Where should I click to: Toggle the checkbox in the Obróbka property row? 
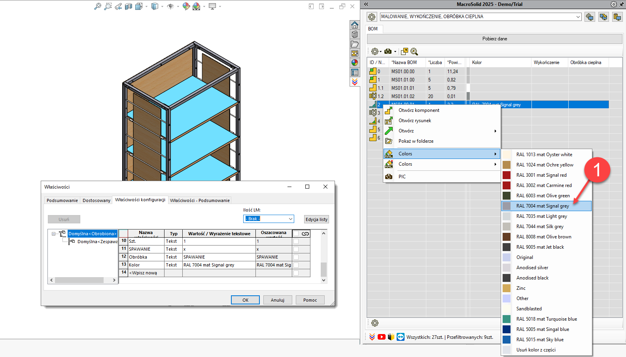pos(296,257)
